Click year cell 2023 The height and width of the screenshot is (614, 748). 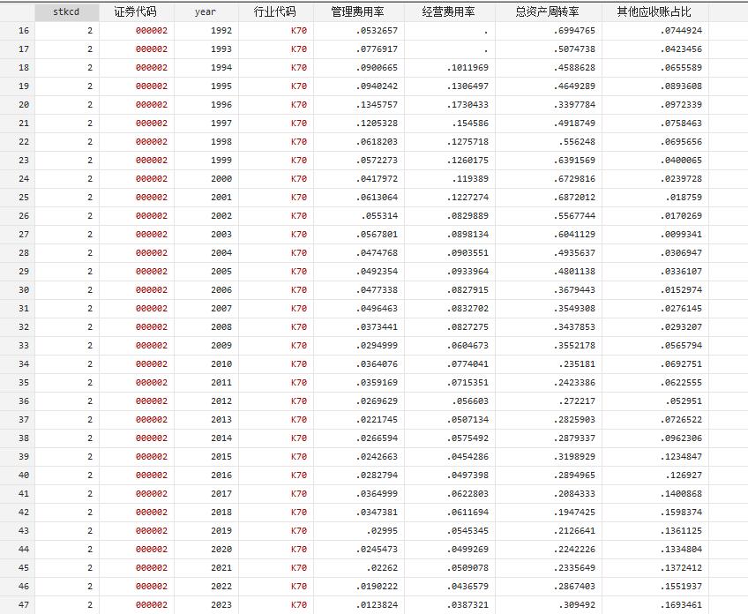click(221, 604)
